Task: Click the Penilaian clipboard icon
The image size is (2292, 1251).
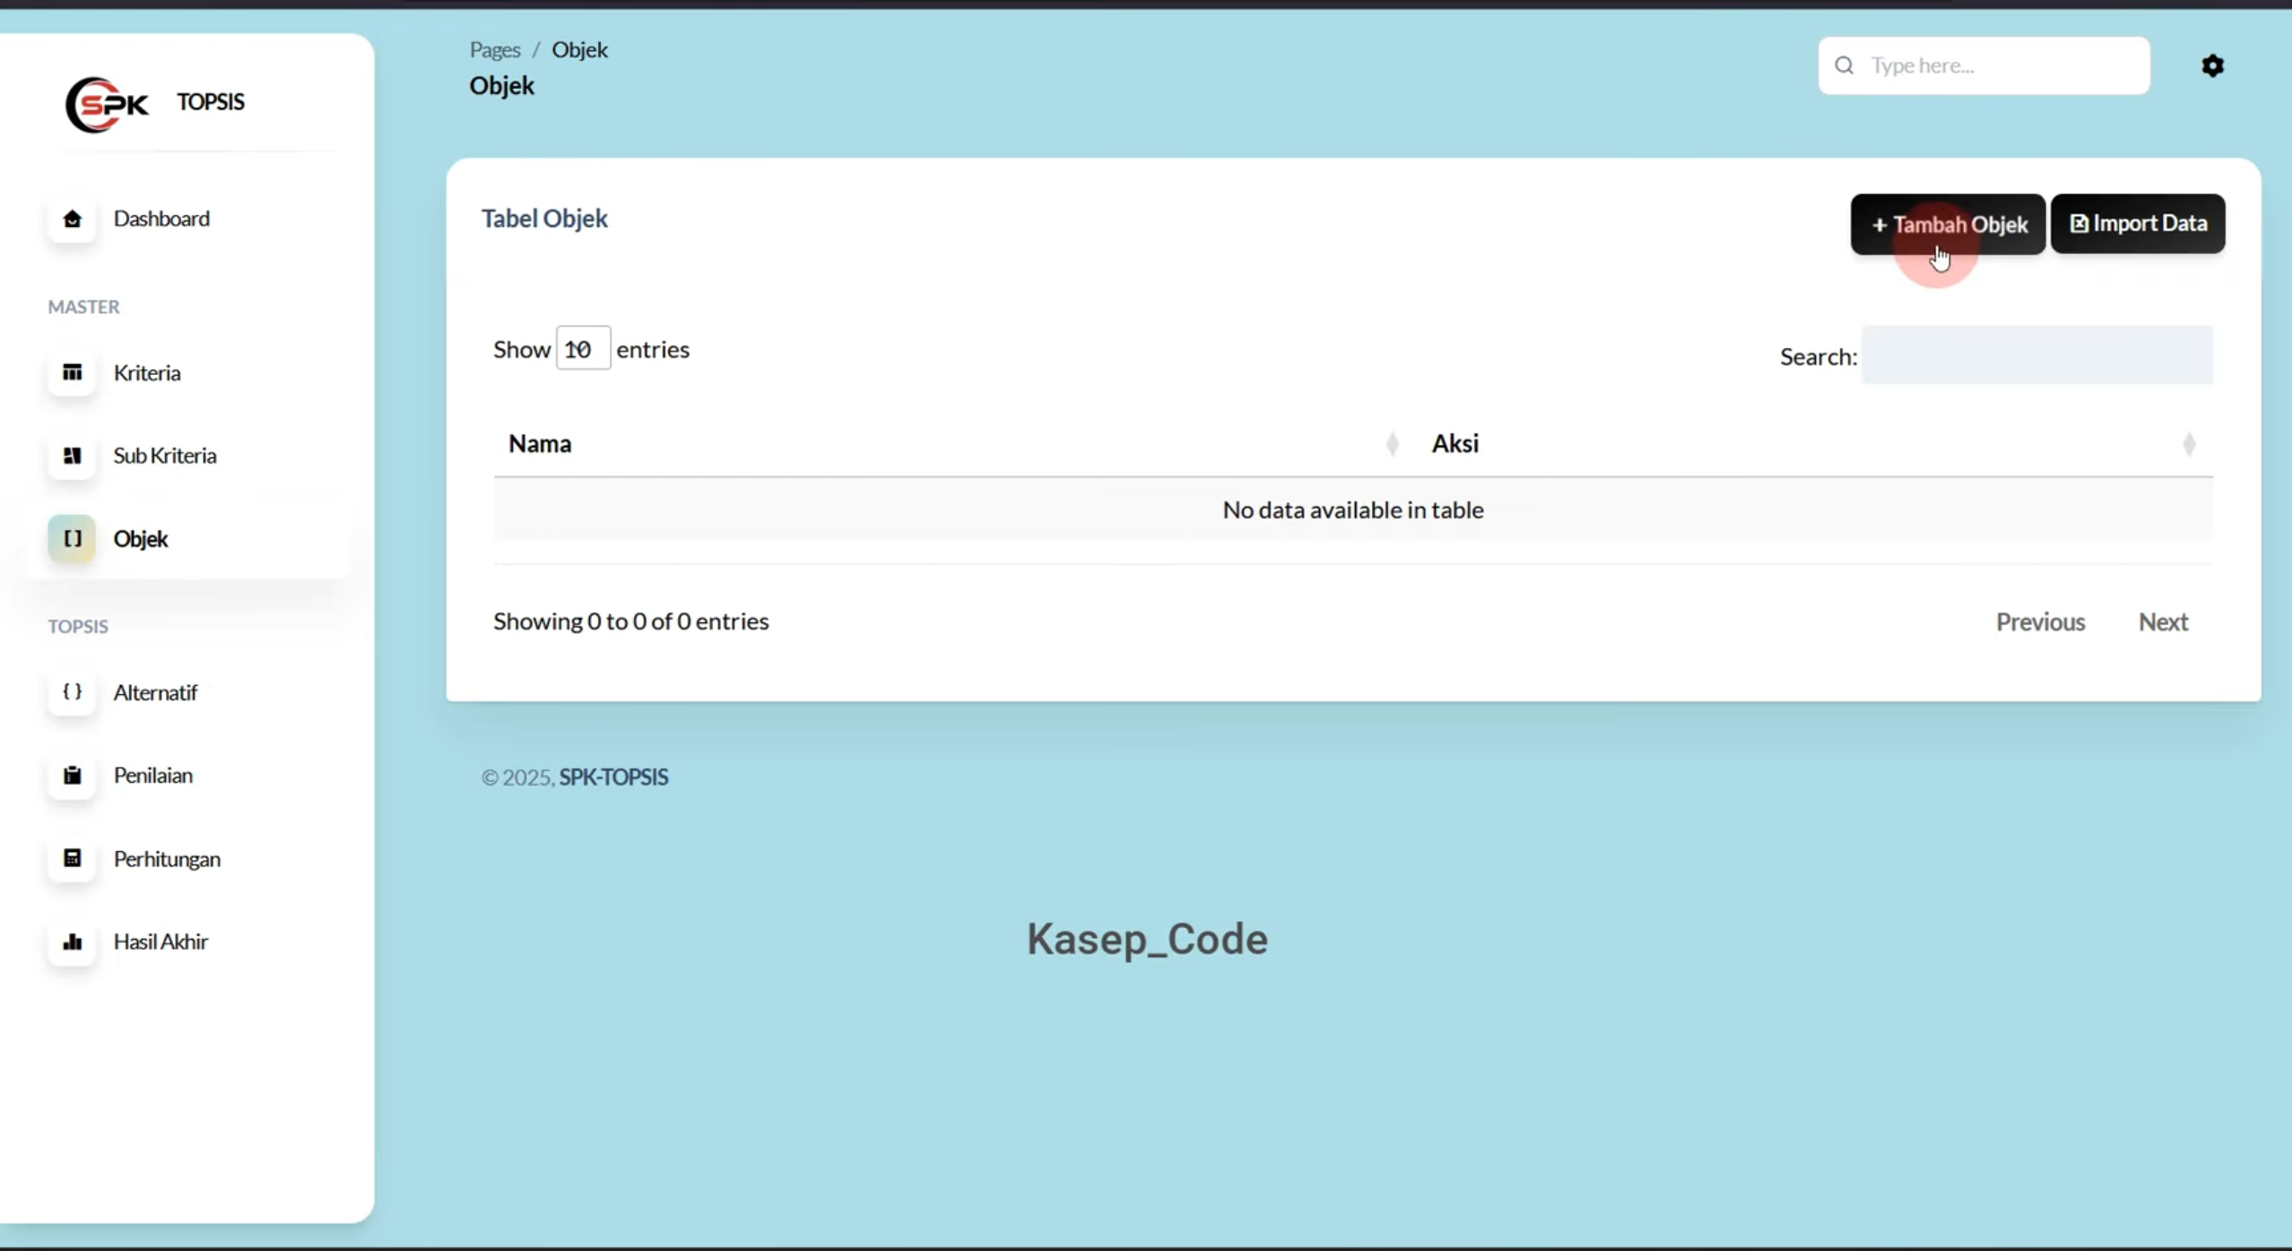Action: click(72, 775)
